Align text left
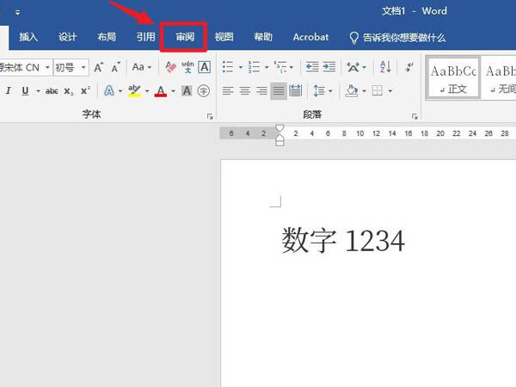The width and height of the screenshot is (516, 387). pyautogui.click(x=228, y=91)
